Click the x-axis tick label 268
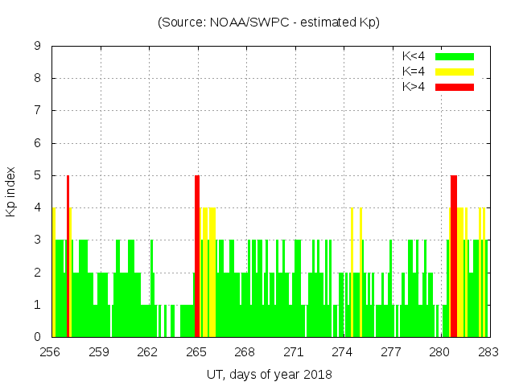 pyautogui.click(x=245, y=352)
